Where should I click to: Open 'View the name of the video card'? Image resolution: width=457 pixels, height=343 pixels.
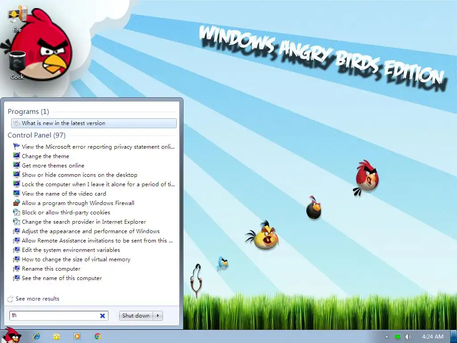click(94, 194)
